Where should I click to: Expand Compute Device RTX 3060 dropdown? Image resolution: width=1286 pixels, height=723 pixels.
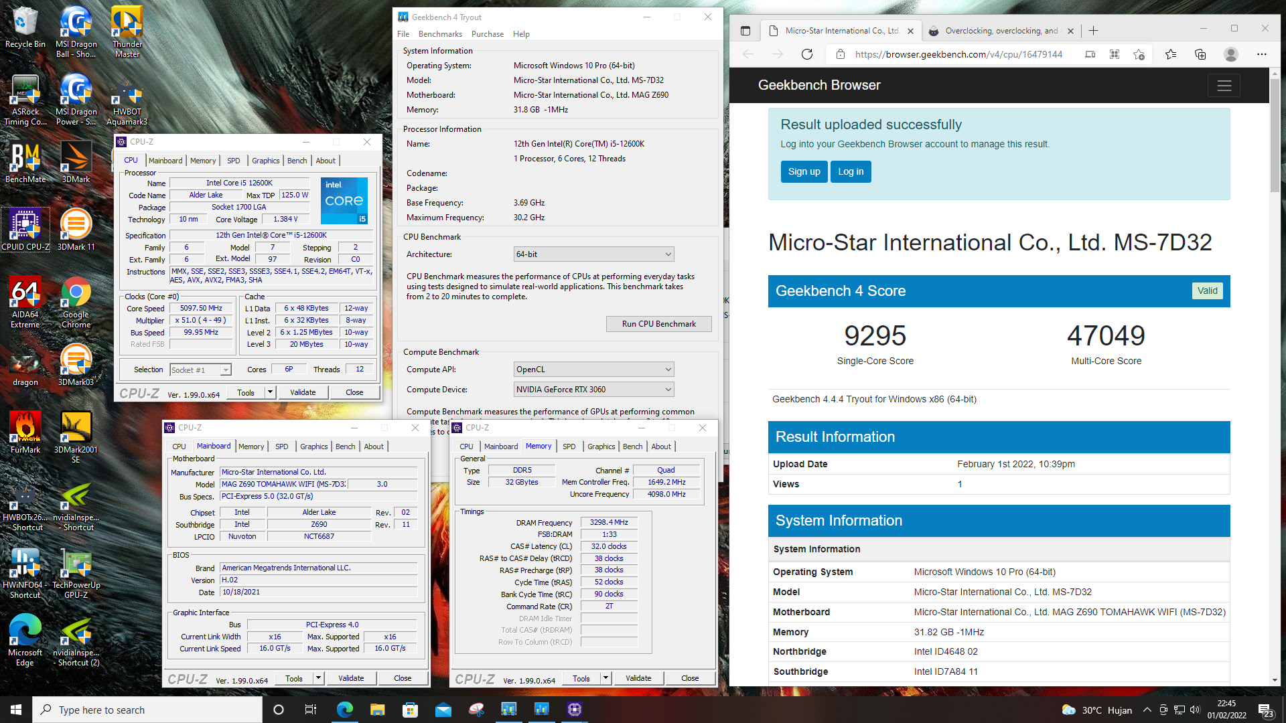click(593, 390)
